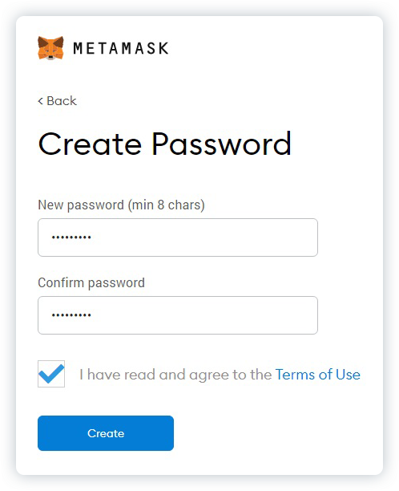Viewport: 399px width, 491px height.
Task: Focus the New password input field
Action: pos(178,237)
